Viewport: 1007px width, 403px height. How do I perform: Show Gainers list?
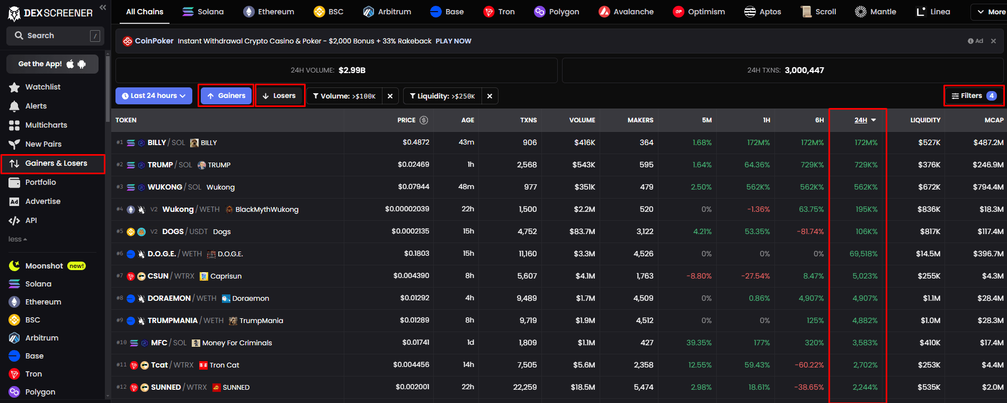point(226,96)
